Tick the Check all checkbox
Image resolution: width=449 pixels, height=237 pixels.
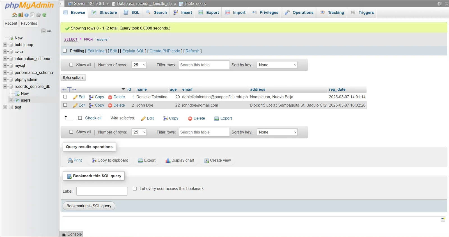[x=80, y=118]
